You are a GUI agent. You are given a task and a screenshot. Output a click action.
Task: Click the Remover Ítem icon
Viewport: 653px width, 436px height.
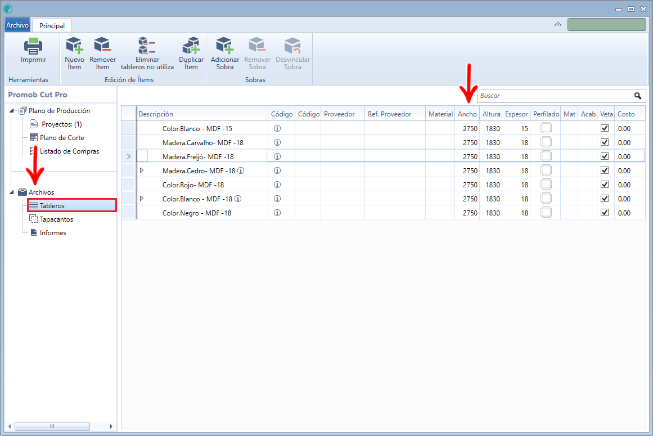102,46
